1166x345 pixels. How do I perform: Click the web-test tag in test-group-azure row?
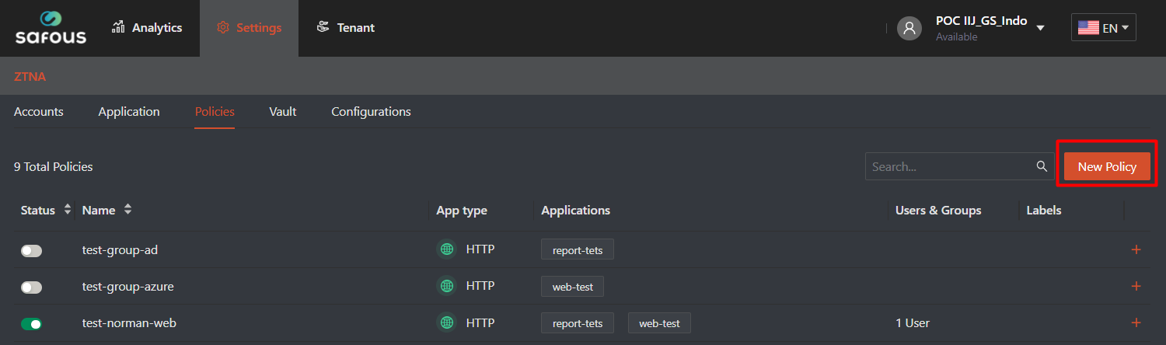click(x=572, y=287)
